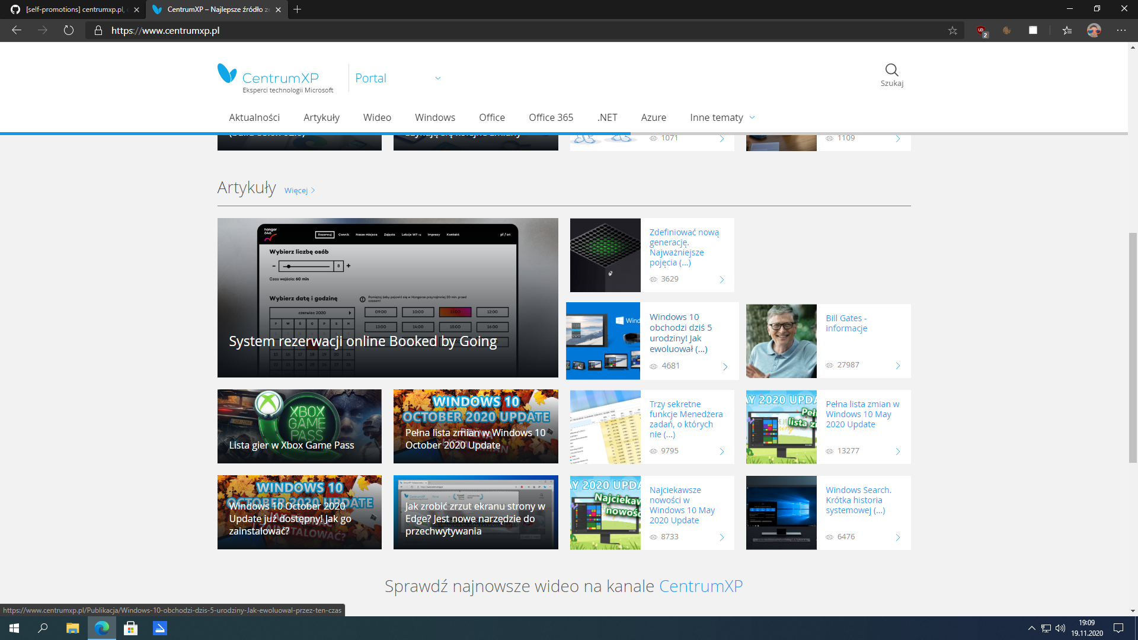Close the CentrumXP browser tab

click(x=278, y=9)
